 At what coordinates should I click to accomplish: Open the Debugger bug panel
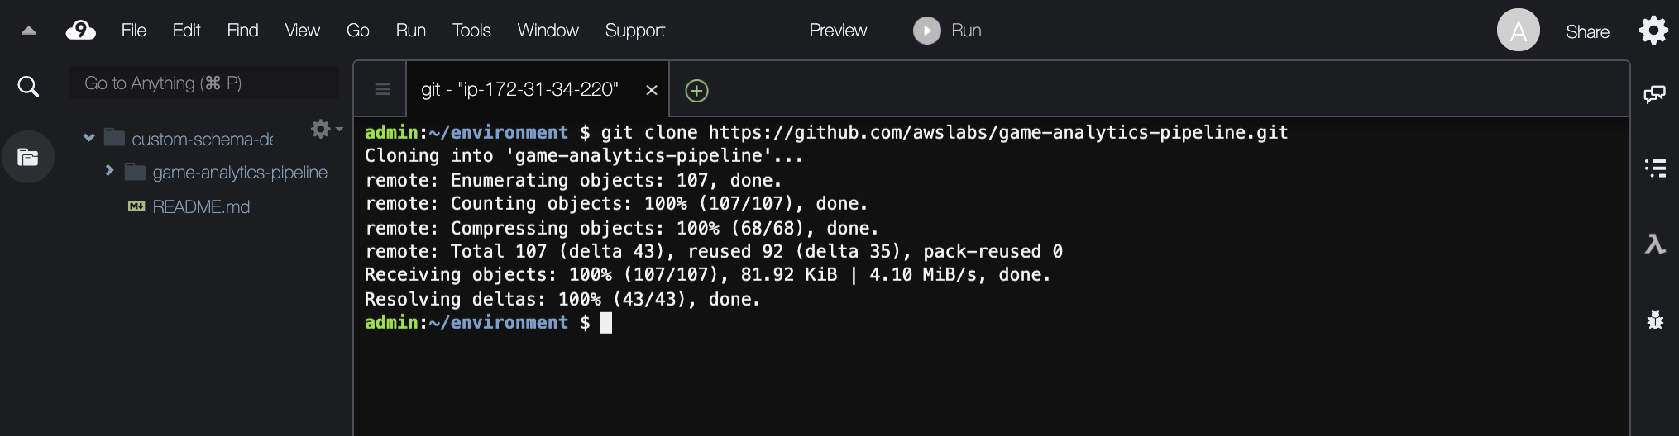[x=1655, y=320]
